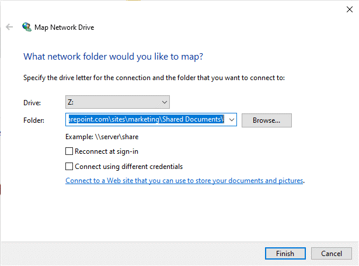Image resolution: width=359 pixels, height=266 pixels.
Task: Open the 'Connect to a Web site' link
Action: point(184,181)
